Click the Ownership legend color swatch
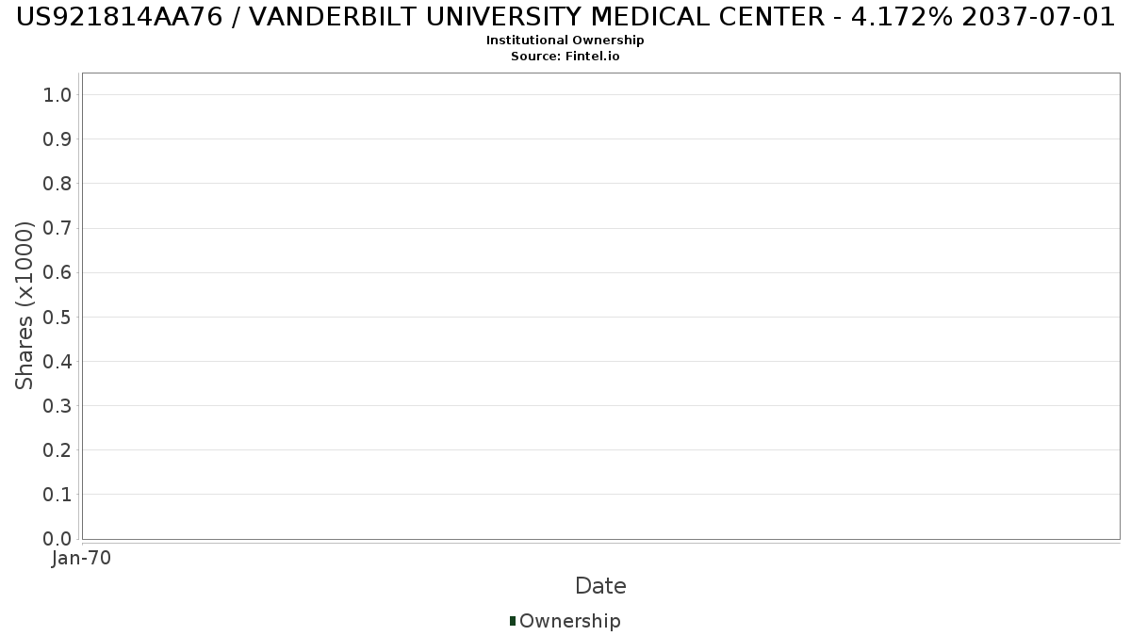Viewport: 1131px width, 636px height. tap(513, 621)
